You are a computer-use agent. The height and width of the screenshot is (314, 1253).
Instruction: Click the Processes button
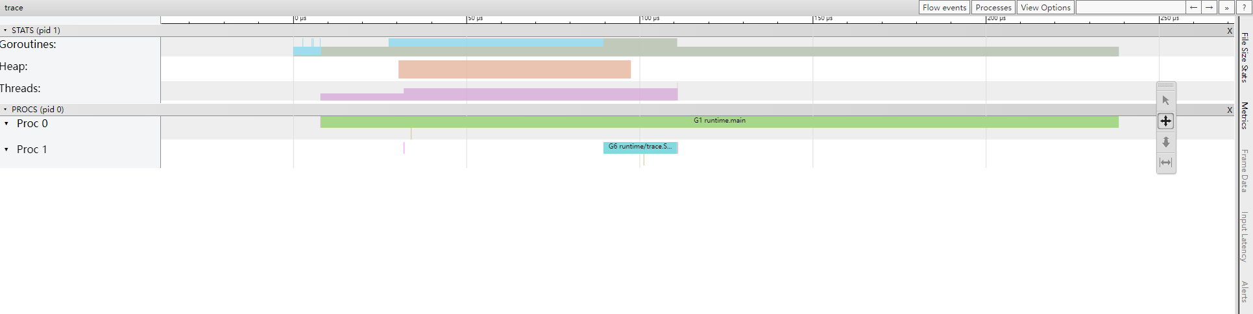tap(993, 8)
